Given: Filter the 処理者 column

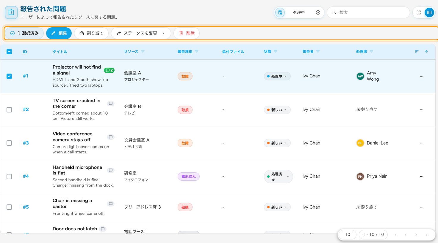Looking at the screenshot, I should (371, 51).
